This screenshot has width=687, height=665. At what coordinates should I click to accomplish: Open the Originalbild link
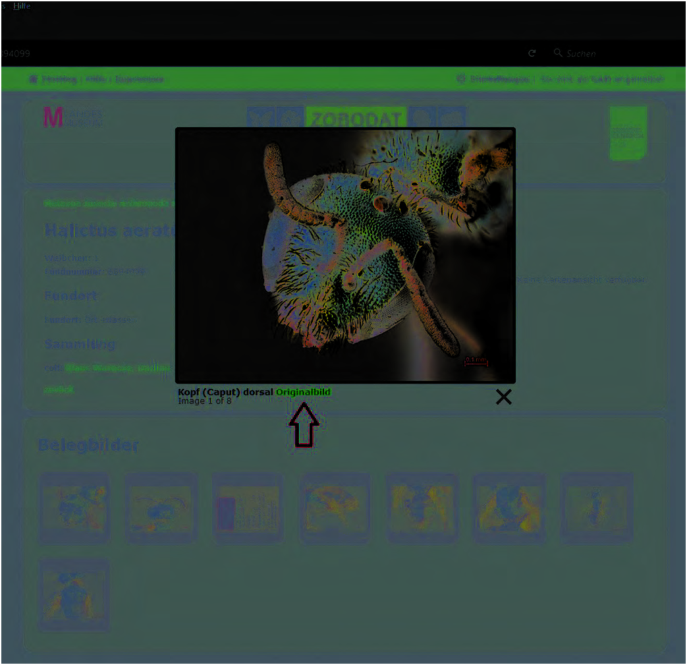303,392
